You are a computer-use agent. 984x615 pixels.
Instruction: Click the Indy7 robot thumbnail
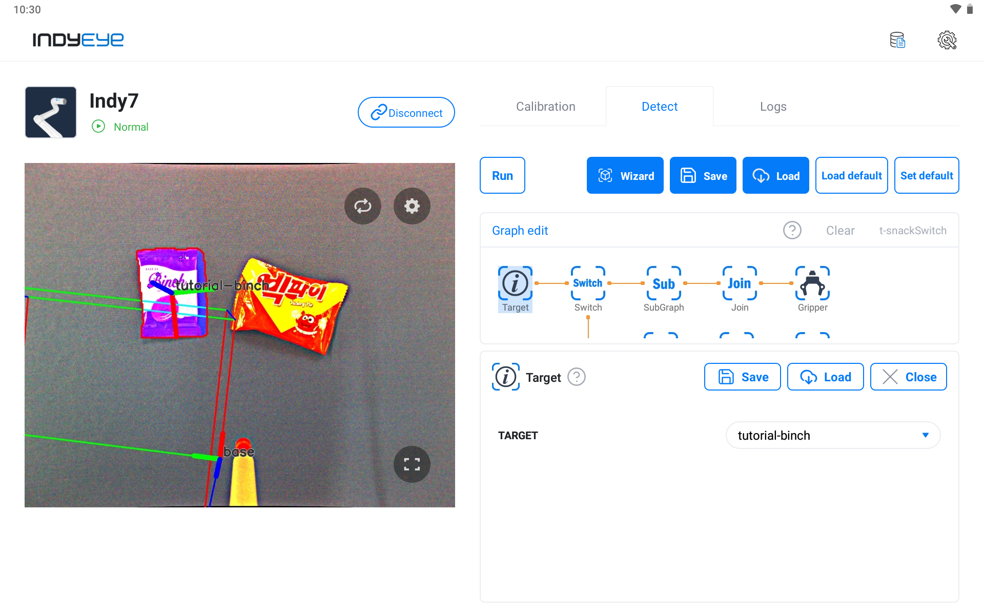click(51, 112)
